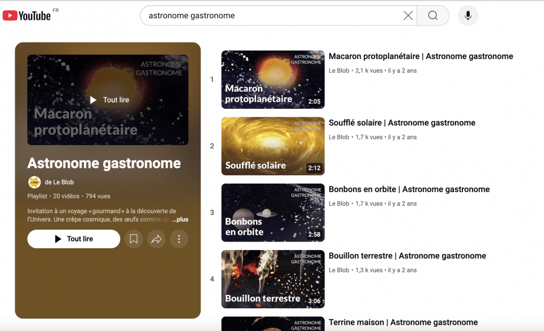Click the 2:05 duration badge
The image size is (544, 331).
coord(314,101)
